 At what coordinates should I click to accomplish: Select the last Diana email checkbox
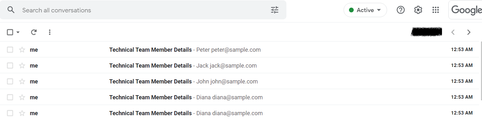coord(10,113)
